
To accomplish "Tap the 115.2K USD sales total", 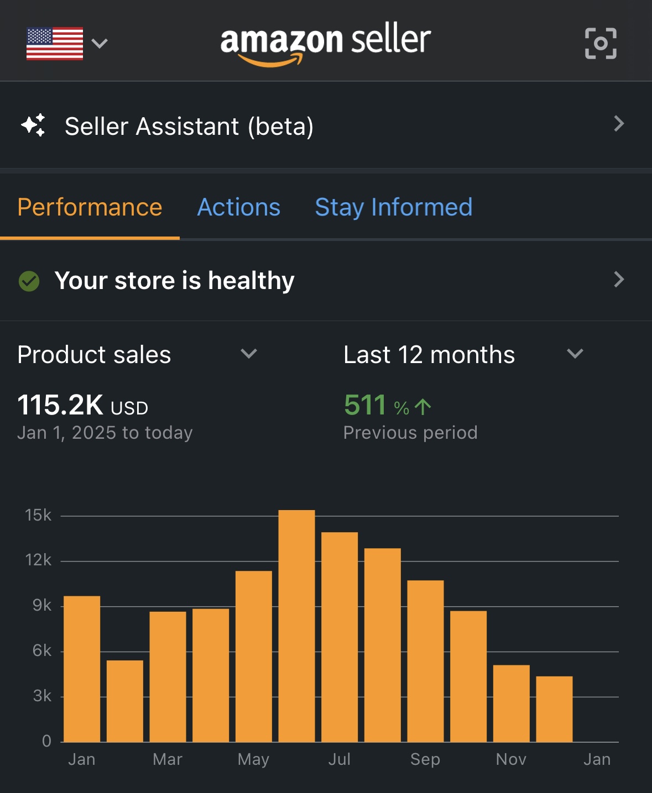I will 83,405.
